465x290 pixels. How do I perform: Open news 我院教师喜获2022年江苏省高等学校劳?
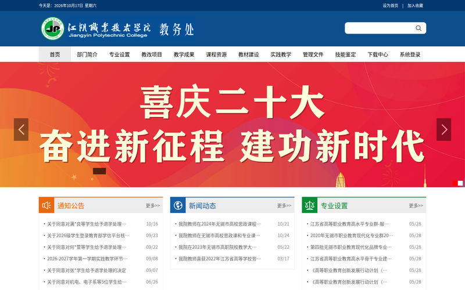[220, 259]
